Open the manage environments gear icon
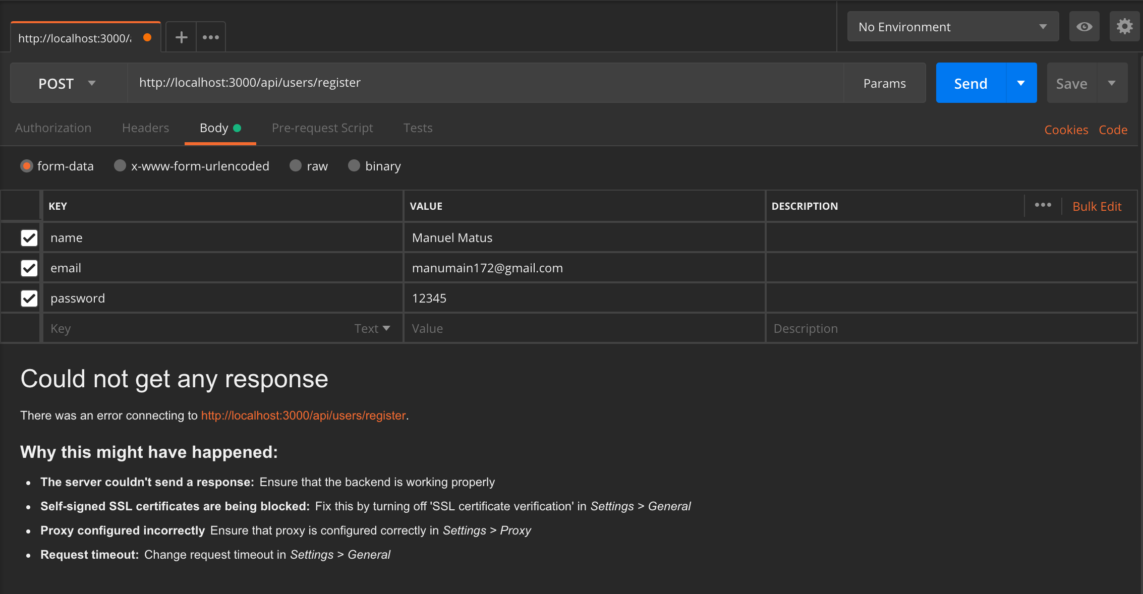Image resolution: width=1143 pixels, height=594 pixels. click(1124, 27)
